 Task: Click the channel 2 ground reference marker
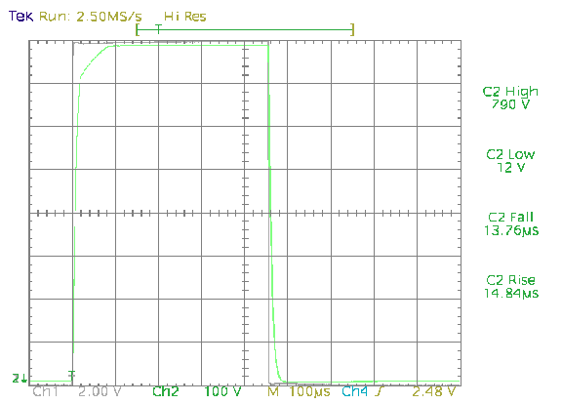coord(20,379)
